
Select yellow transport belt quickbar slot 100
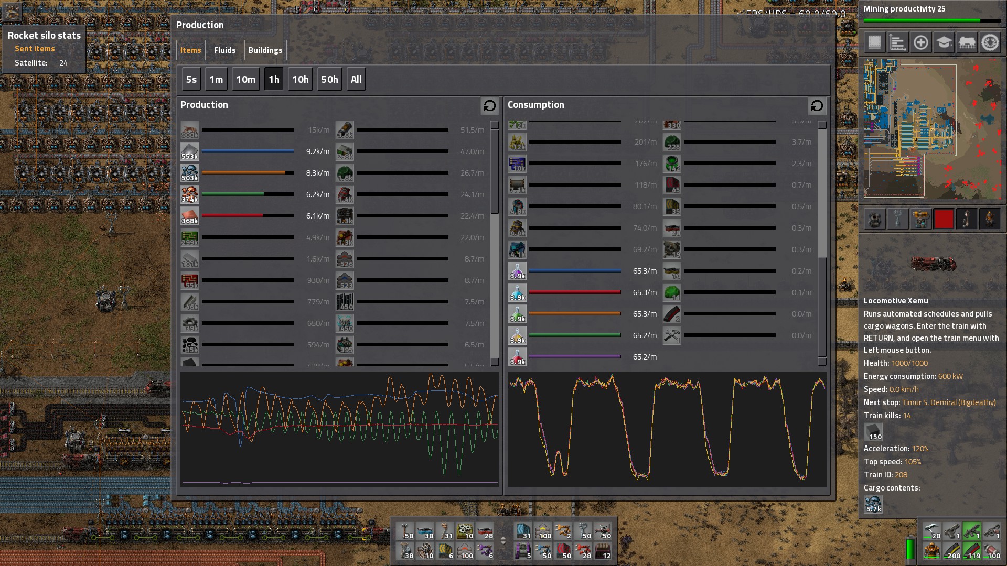[x=543, y=531]
